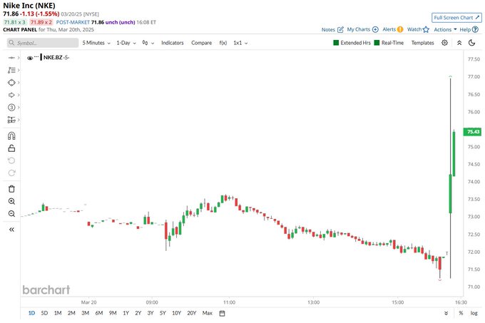Switch to dark mode with moon icon

tap(471, 43)
